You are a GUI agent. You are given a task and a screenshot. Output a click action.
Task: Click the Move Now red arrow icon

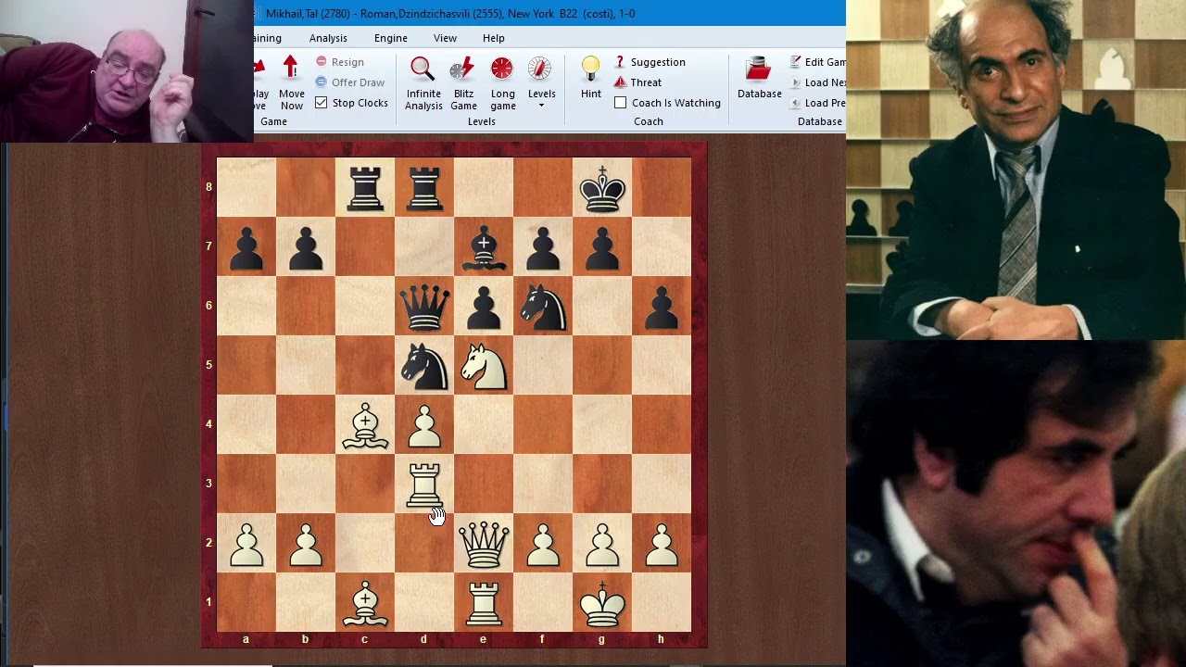(291, 68)
